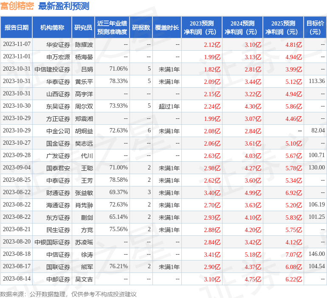Click 2025 forecast 6.92亿
Image resolution: width=327 pixels, height=298 pixels.
click(x=293, y=193)
